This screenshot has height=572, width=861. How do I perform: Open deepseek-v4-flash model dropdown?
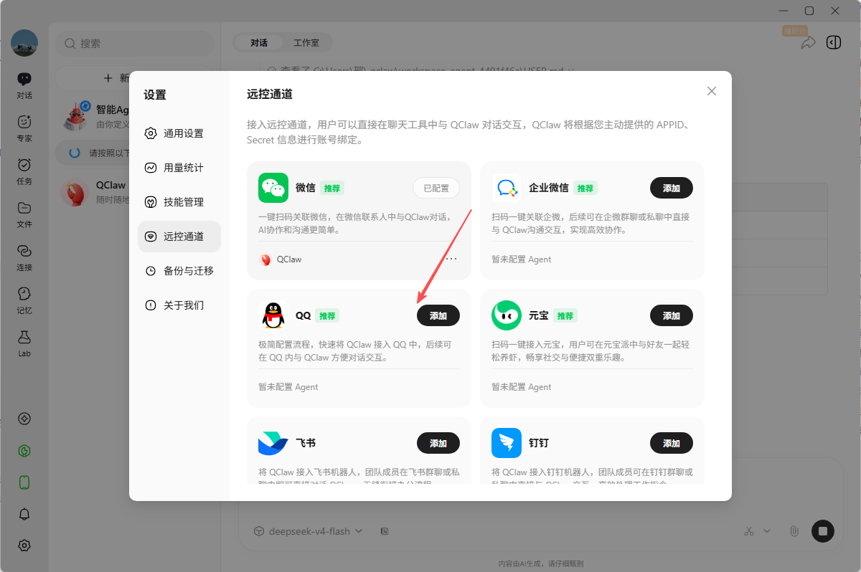tap(308, 531)
